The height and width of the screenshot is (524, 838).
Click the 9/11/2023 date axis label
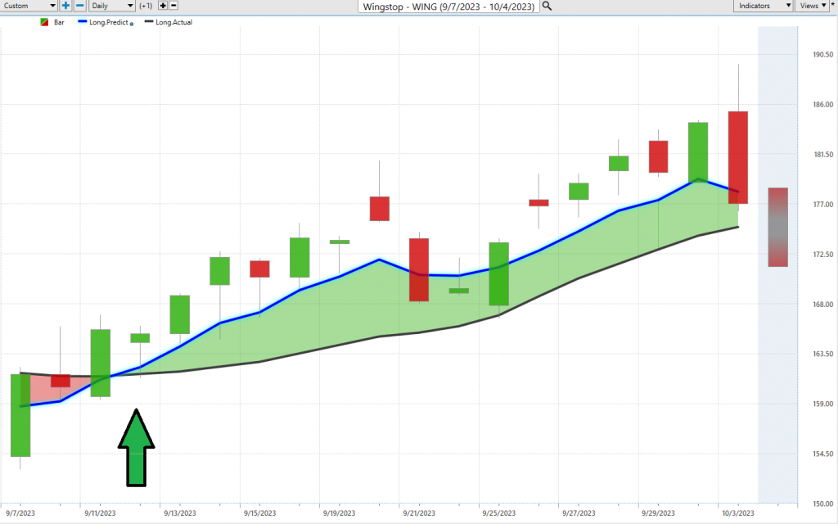[100, 513]
